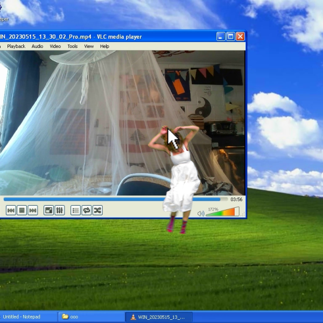Close the VLC media player window

pos(240,37)
